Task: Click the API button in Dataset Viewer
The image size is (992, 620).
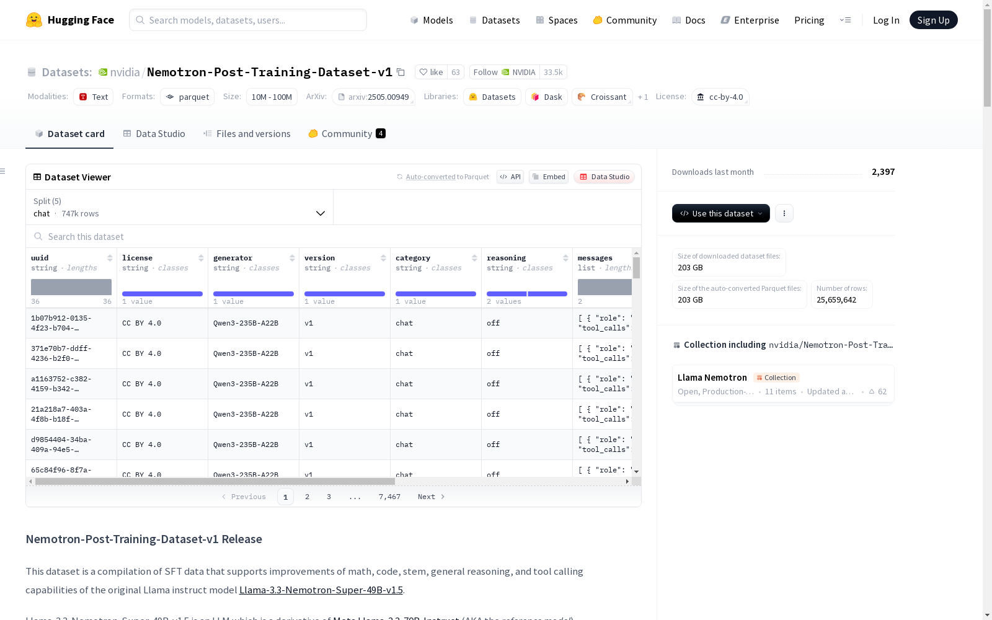Action: (510, 177)
